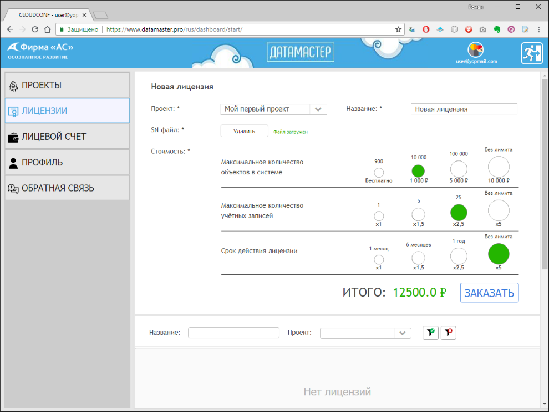The width and height of the screenshot is (549, 412).
Task: Click the Нет лицензий empty message
Action: coord(337,391)
